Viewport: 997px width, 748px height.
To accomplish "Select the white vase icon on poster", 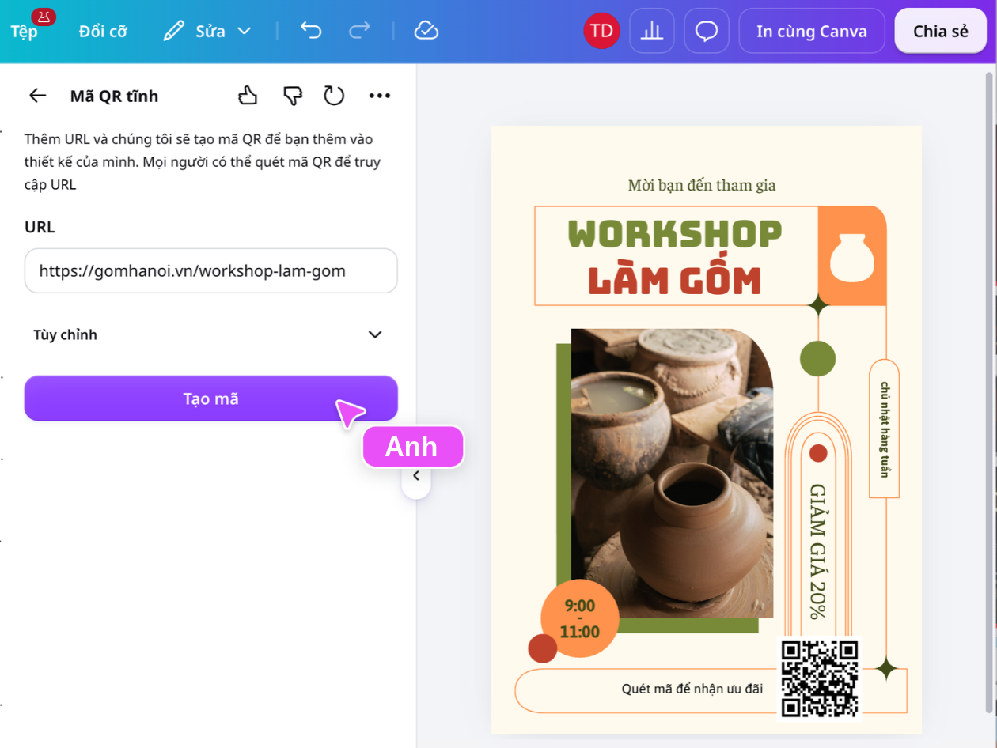I will point(851,257).
